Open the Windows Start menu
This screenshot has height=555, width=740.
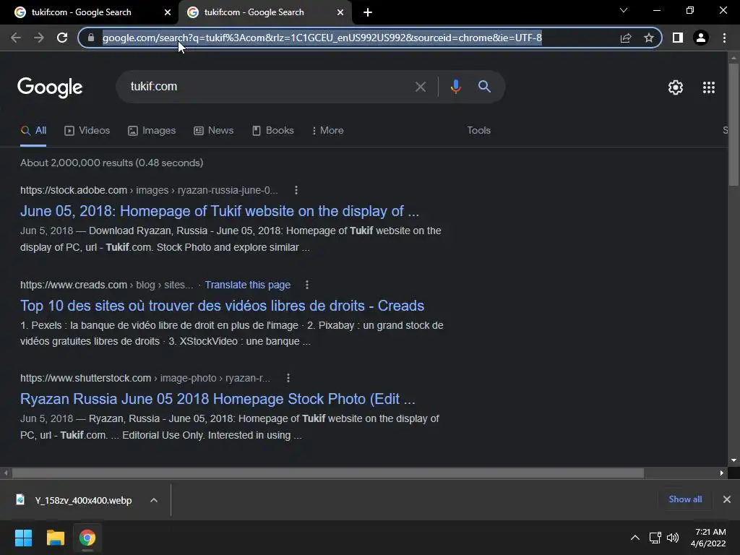(x=23, y=538)
